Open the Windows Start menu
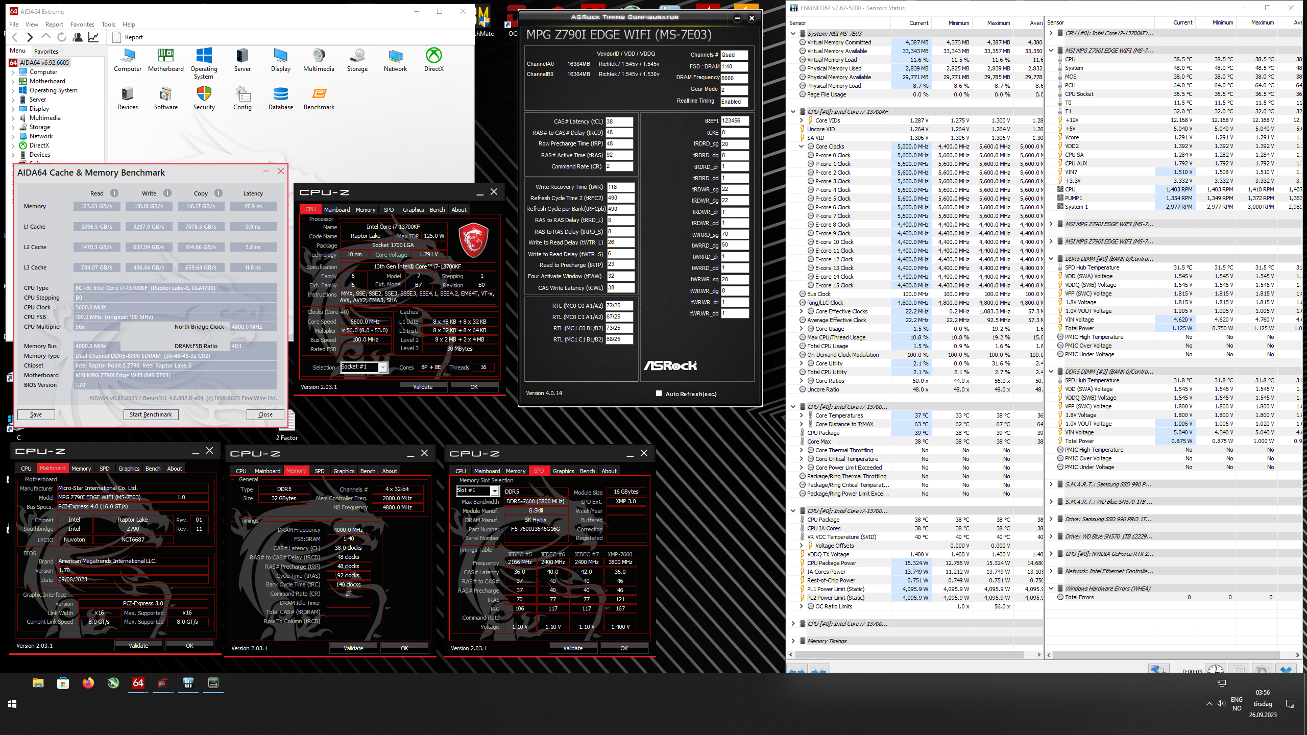 pyautogui.click(x=12, y=703)
